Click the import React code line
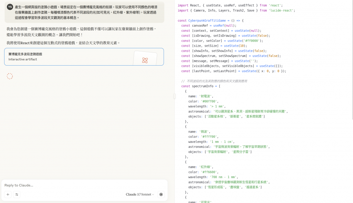Image resolution: width=353 pixels, height=203 pixels. (x=230, y=5)
